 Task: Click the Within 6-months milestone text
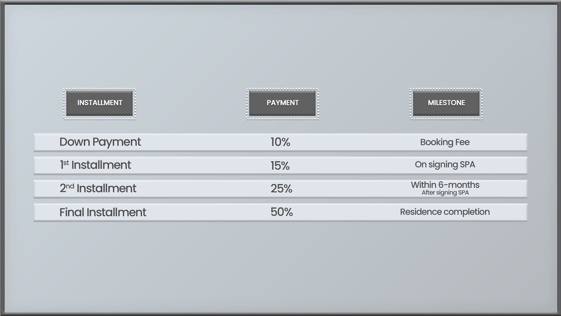(x=445, y=185)
